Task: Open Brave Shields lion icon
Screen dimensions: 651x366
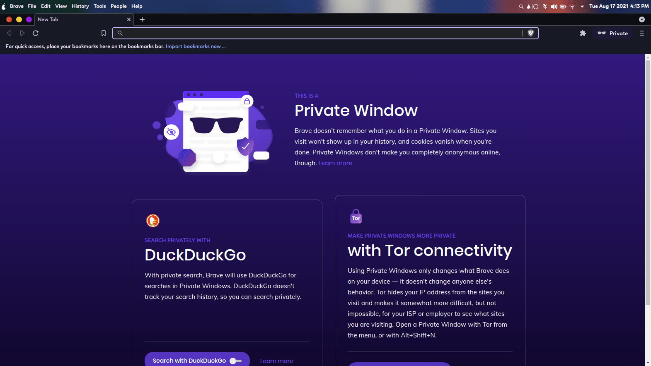Action: pyautogui.click(x=530, y=33)
